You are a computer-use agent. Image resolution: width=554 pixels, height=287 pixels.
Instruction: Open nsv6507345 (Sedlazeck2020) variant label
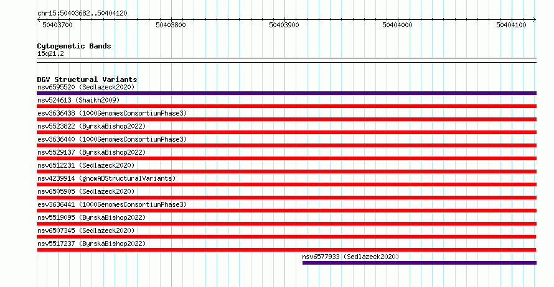[86, 230]
